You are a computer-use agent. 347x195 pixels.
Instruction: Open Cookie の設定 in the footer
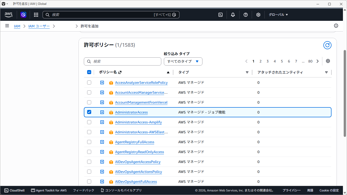click(x=329, y=190)
